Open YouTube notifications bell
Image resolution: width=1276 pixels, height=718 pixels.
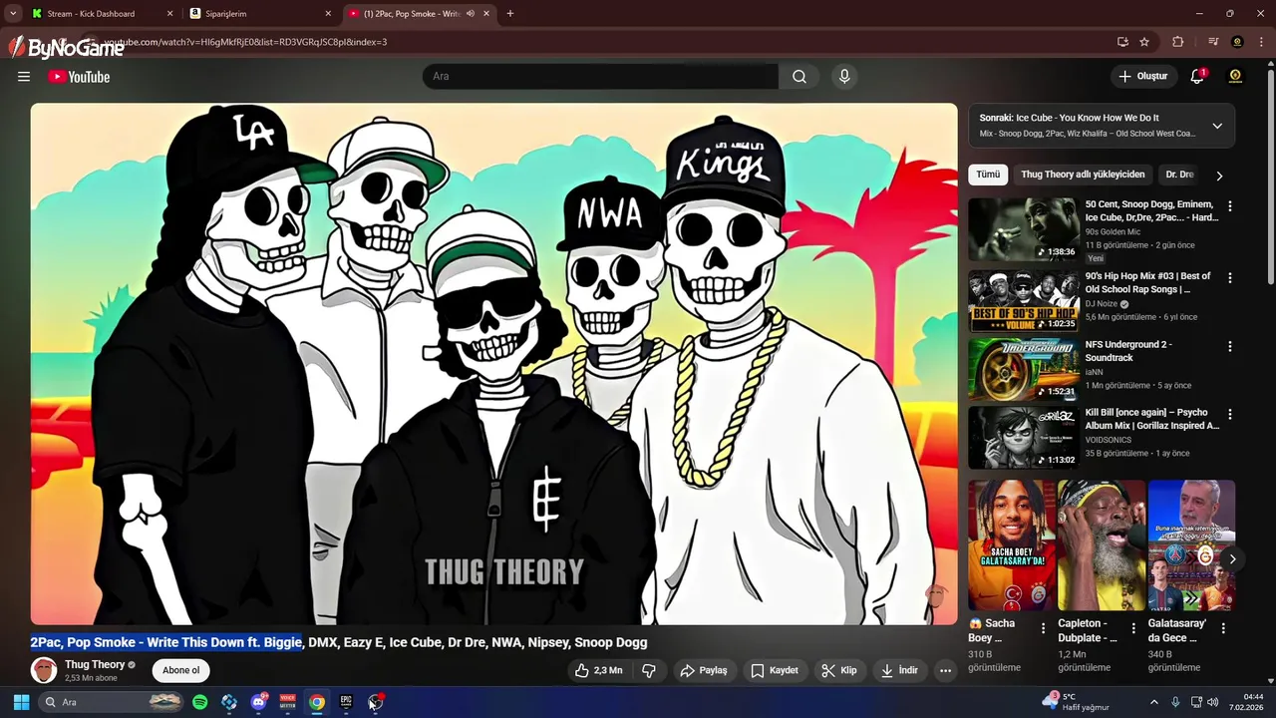pyautogui.click(x=1197, y=77)
